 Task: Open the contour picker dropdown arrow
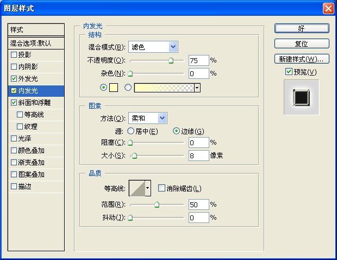pos(148,188)
